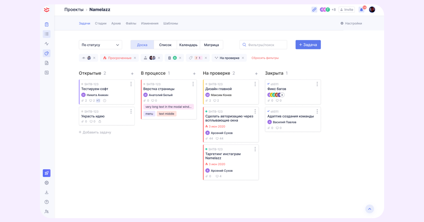Open the activity graph icon in the sidebar
424x222 pixels.
[46, 43]
